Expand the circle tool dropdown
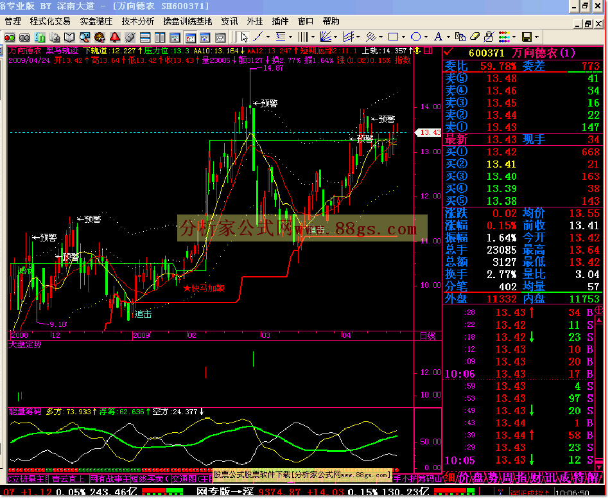Viewport: 610px width, 499px height. point(426,37)
